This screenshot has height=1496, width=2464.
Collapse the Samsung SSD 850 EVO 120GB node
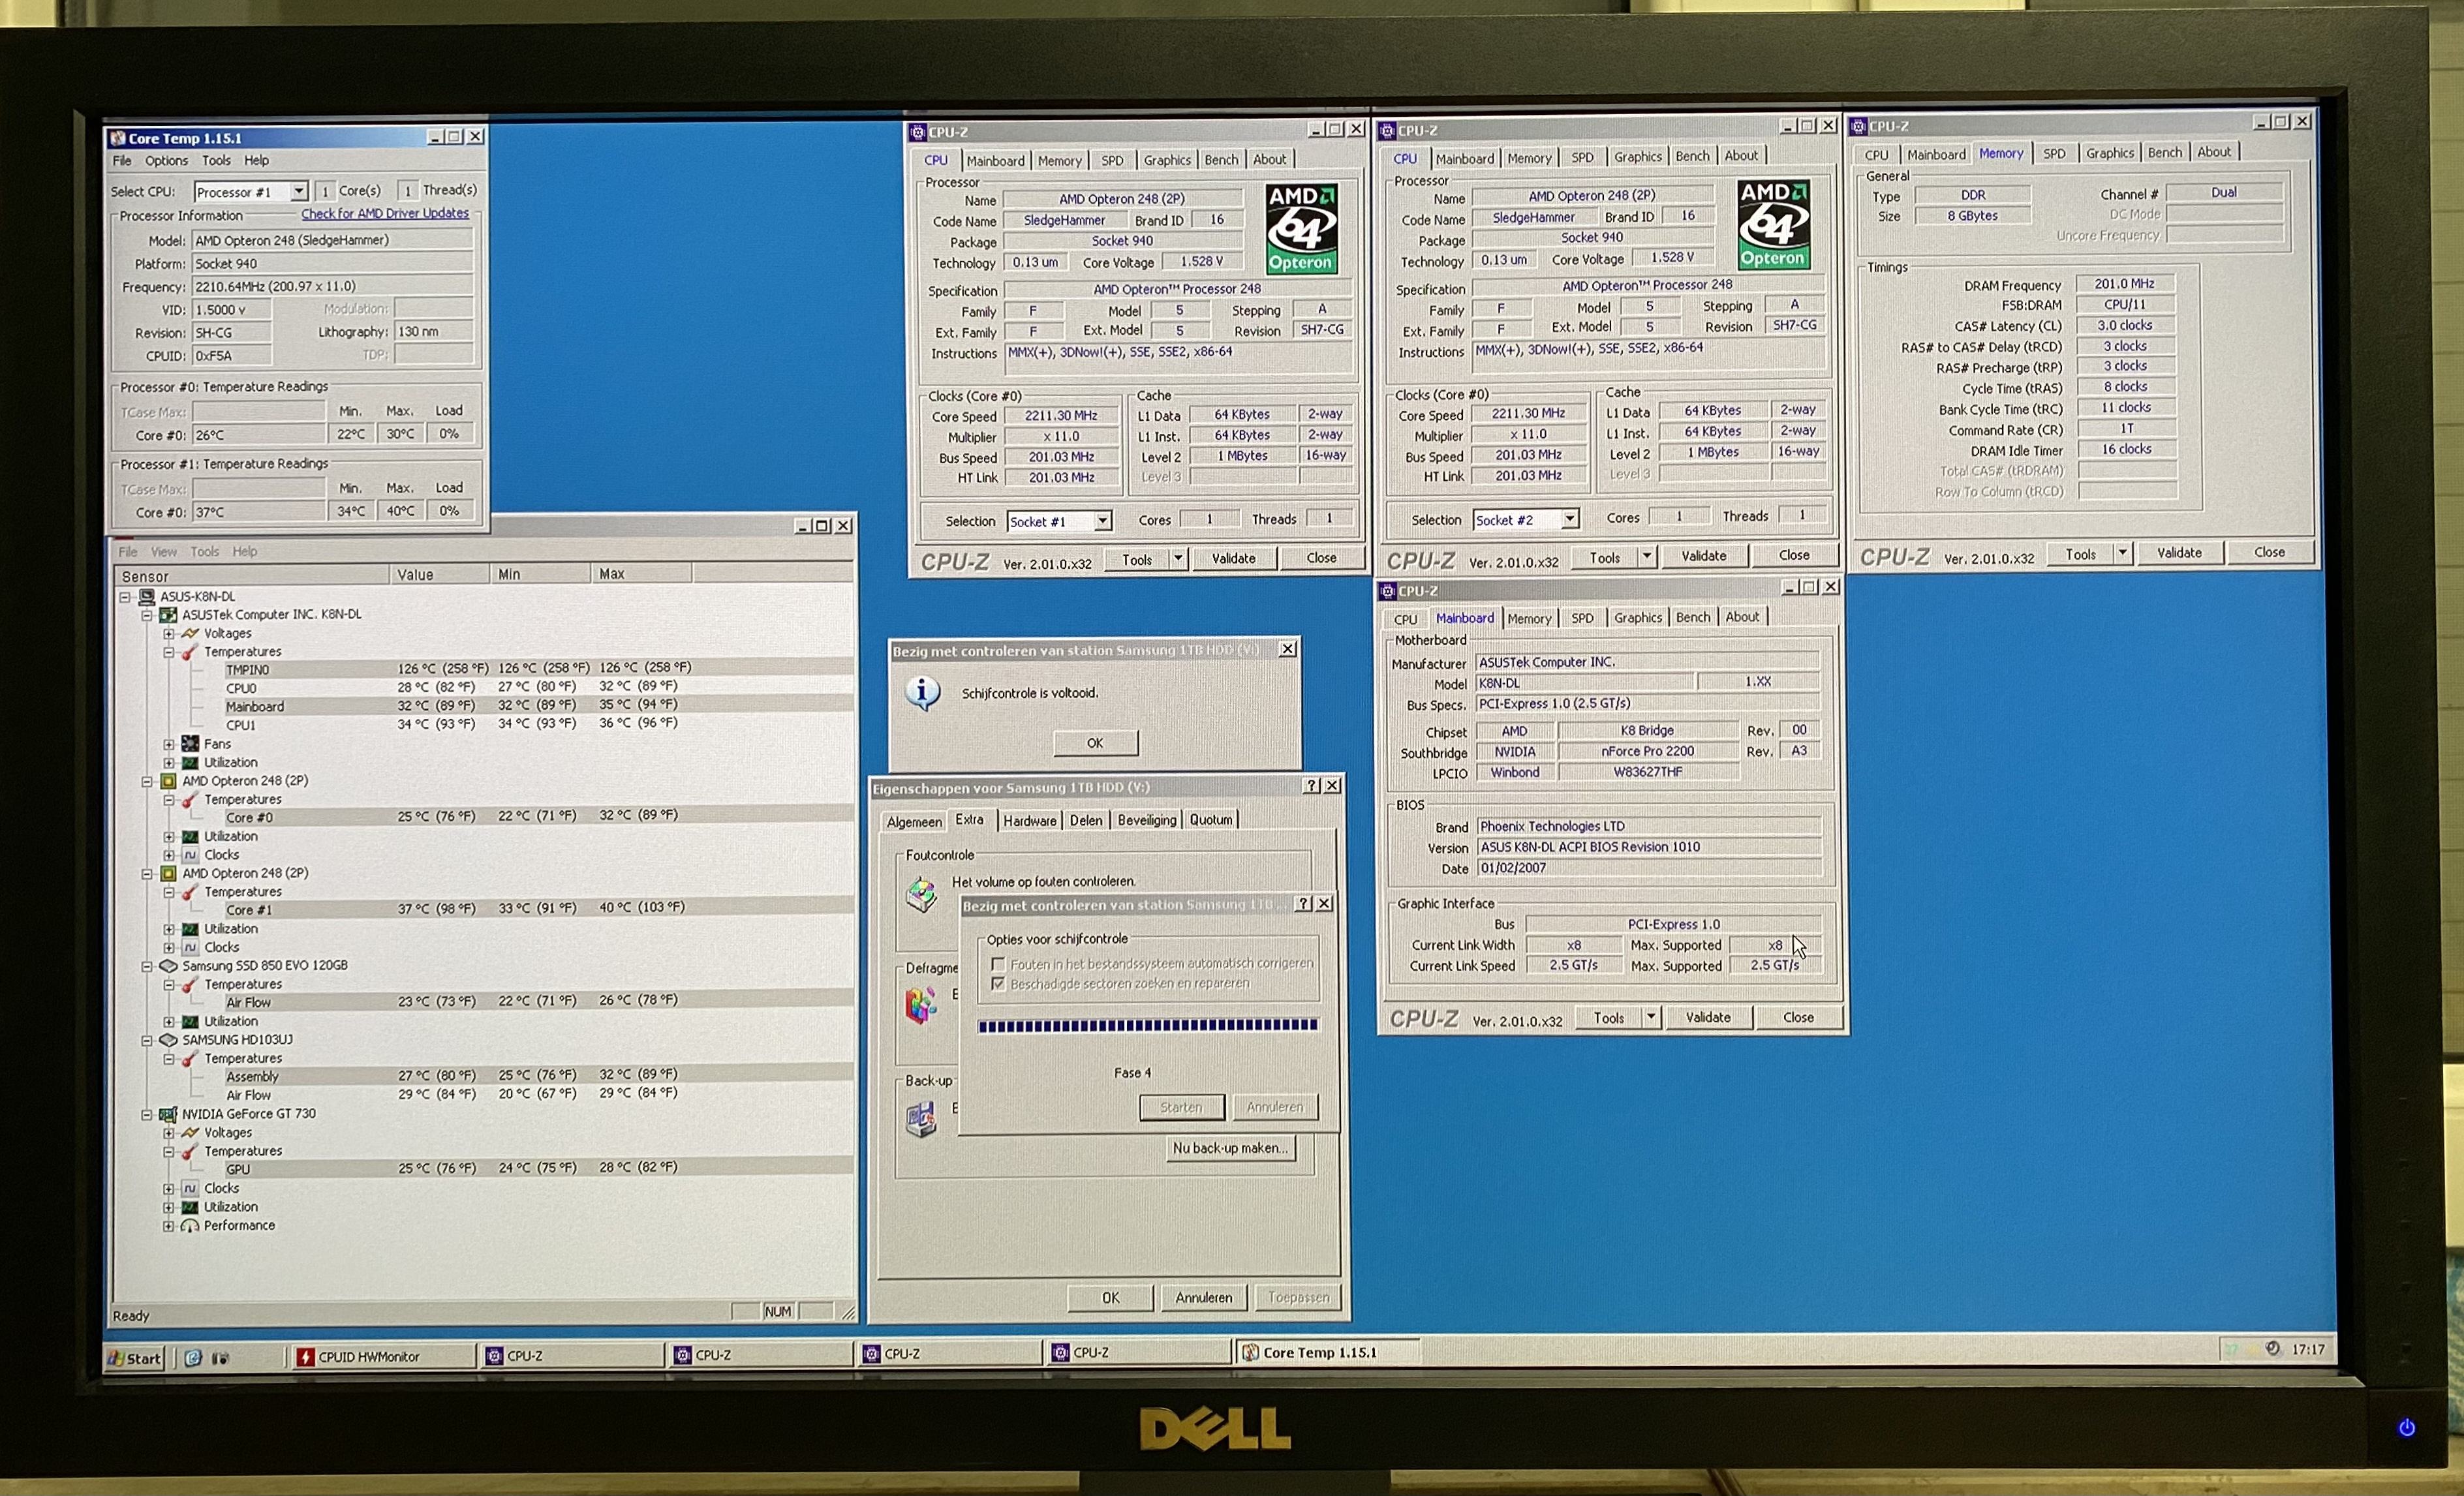pyautogui.click(x=147, y=966)
